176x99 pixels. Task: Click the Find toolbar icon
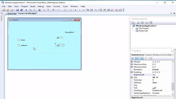click(39, 10)
